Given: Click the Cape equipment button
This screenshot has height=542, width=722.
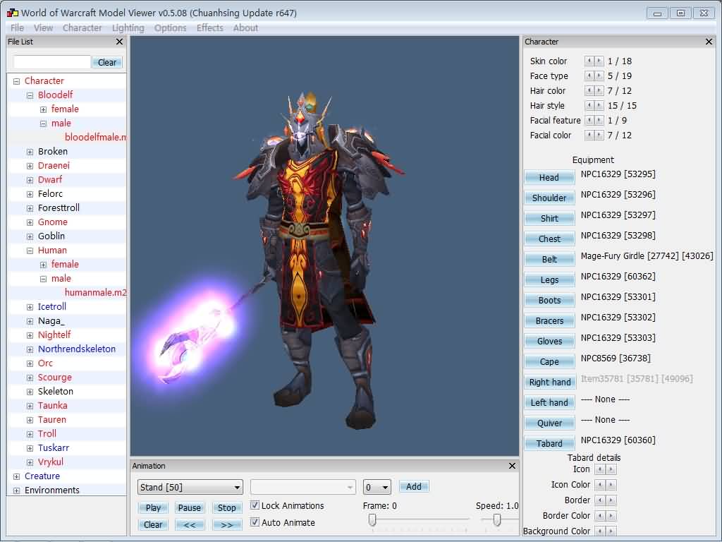Looking at the screenshot, I should pos(549,362).
